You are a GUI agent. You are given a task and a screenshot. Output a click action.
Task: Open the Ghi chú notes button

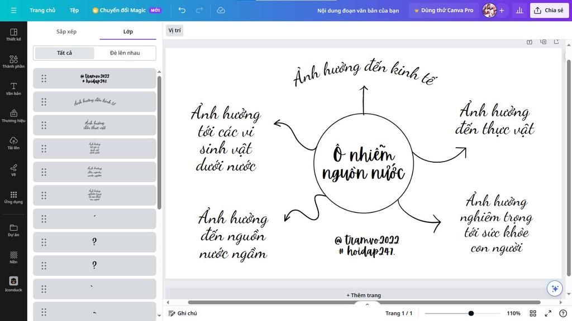(183, 313)
